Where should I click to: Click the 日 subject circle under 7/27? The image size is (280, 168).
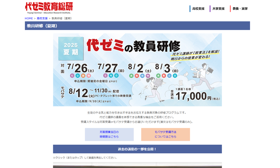tap(116, 76)
